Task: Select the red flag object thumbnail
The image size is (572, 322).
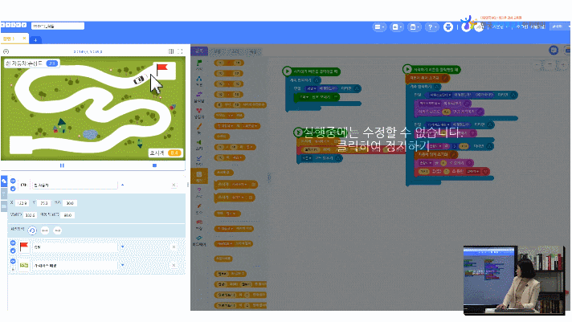Action: tap(24, 247)
